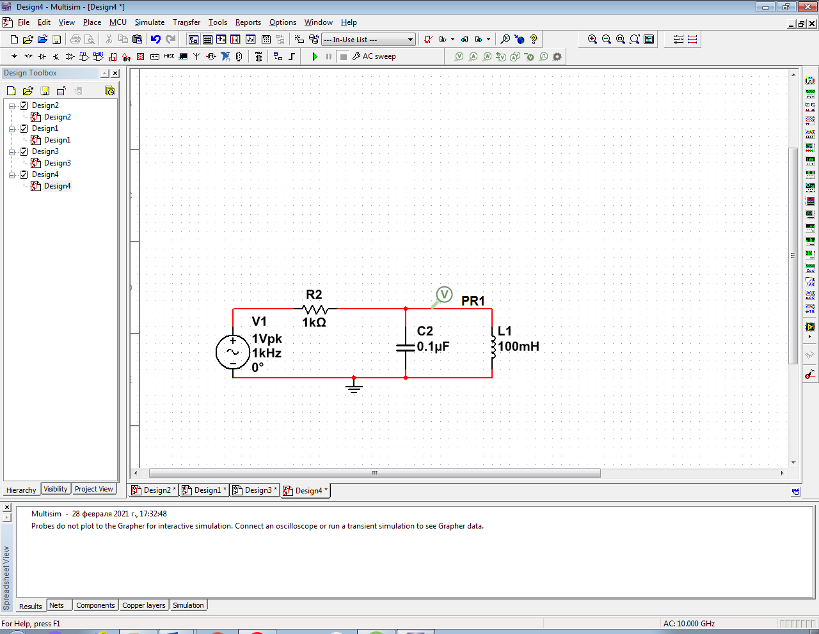819x634 pixels.
Task: Toggle the Design3 project checkbox
Action: tap(24, 151)
